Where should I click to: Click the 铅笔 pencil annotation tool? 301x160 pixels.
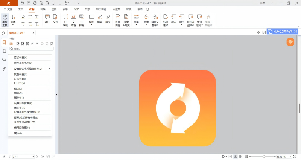point(100,19)
